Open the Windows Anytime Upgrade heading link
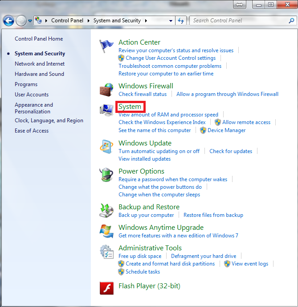The image size is (298, 307). coord(161,228)
